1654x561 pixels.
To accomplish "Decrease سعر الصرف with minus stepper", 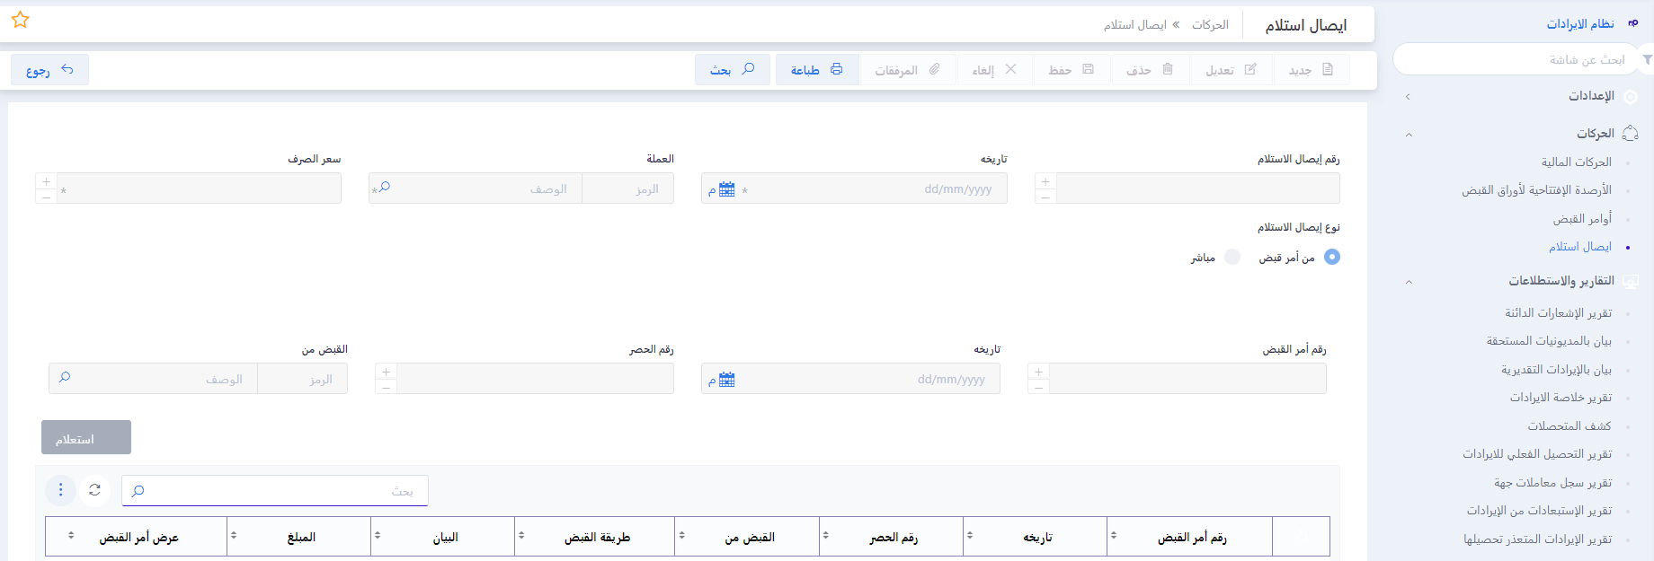I will coord(47,197).
